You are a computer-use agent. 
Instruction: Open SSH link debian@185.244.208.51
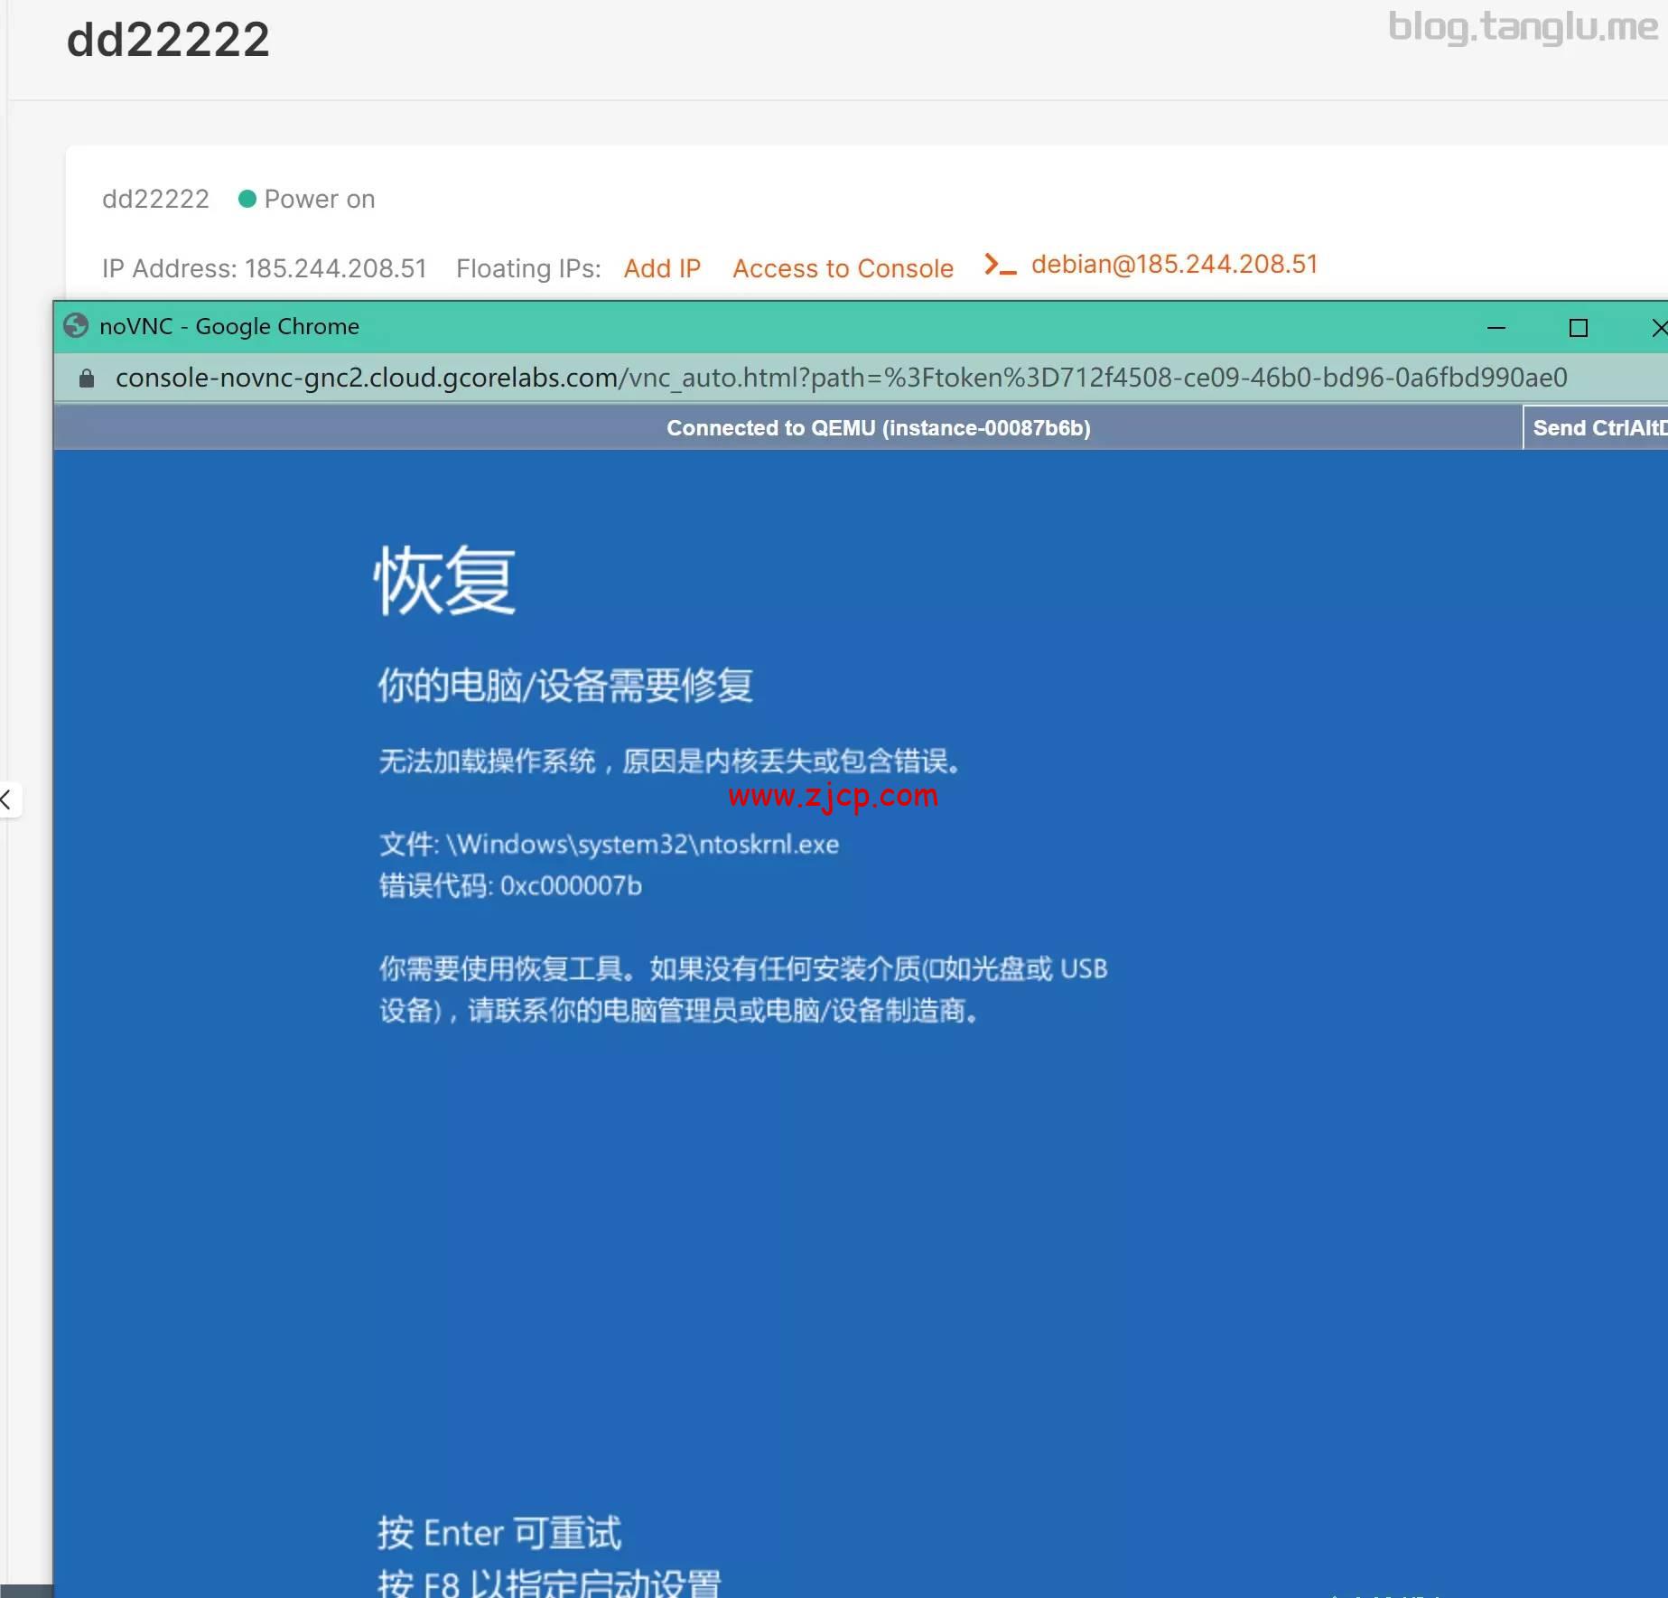(1173, 264)
